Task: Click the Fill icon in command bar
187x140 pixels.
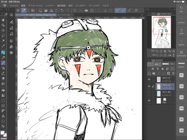Action: pos(86,10)
